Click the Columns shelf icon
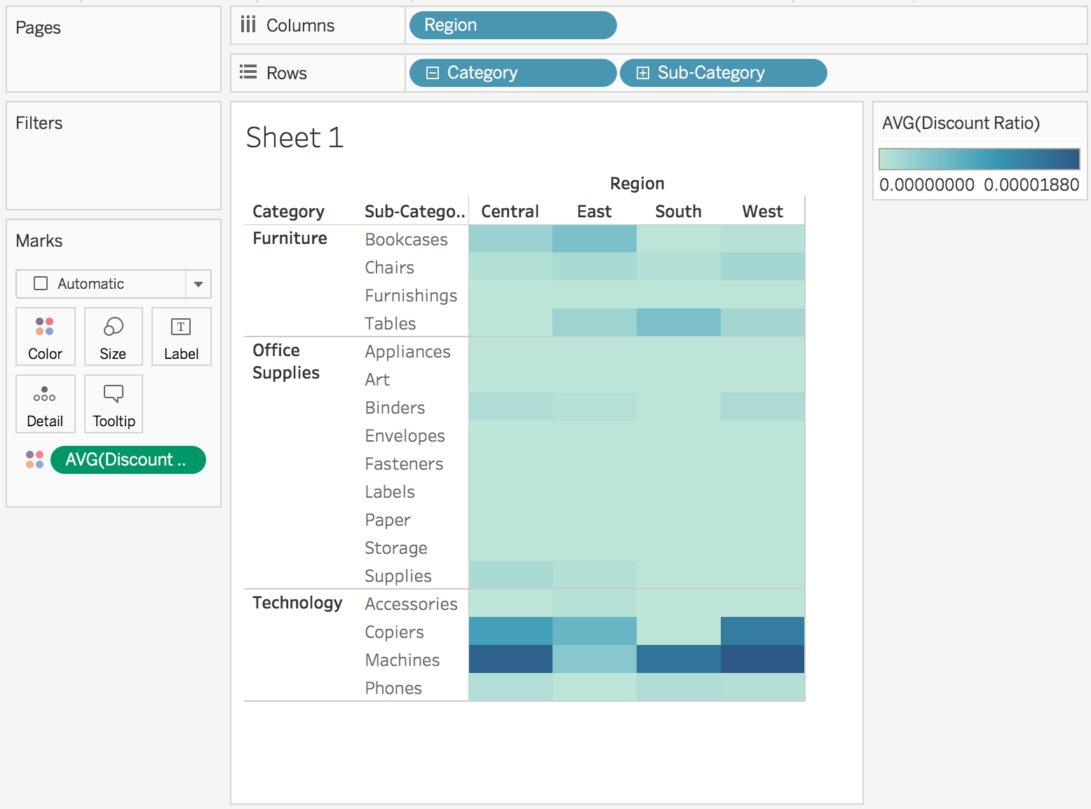This screenshot has height=809, width=1091. click(248, 25)
